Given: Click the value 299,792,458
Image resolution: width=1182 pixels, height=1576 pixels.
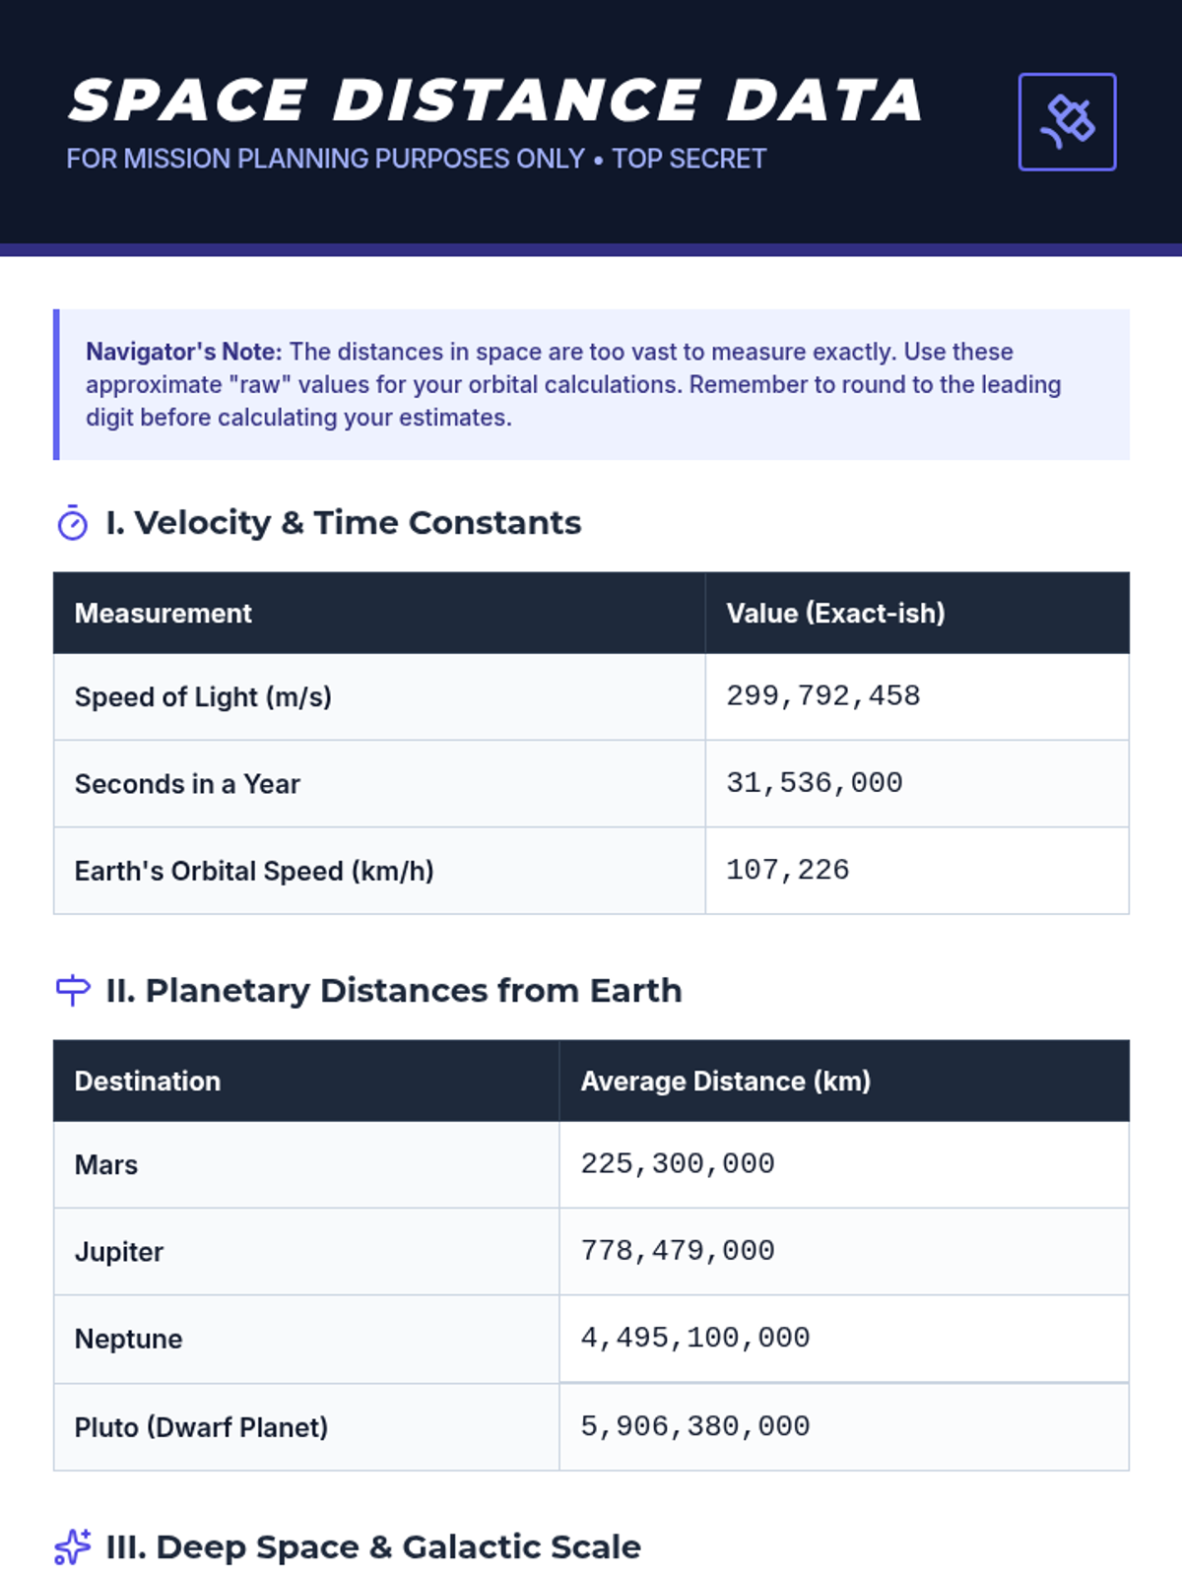Looking at the screenshot, I should (x=822, y=696).
